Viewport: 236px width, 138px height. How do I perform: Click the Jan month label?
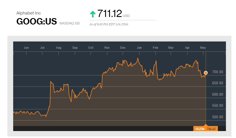click(x=139, y=48)
